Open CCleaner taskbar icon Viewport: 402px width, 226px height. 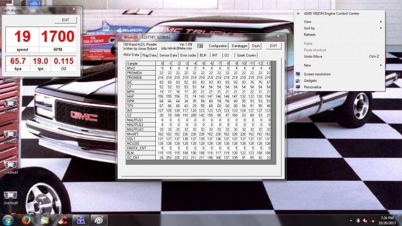[x=63, y=220]
